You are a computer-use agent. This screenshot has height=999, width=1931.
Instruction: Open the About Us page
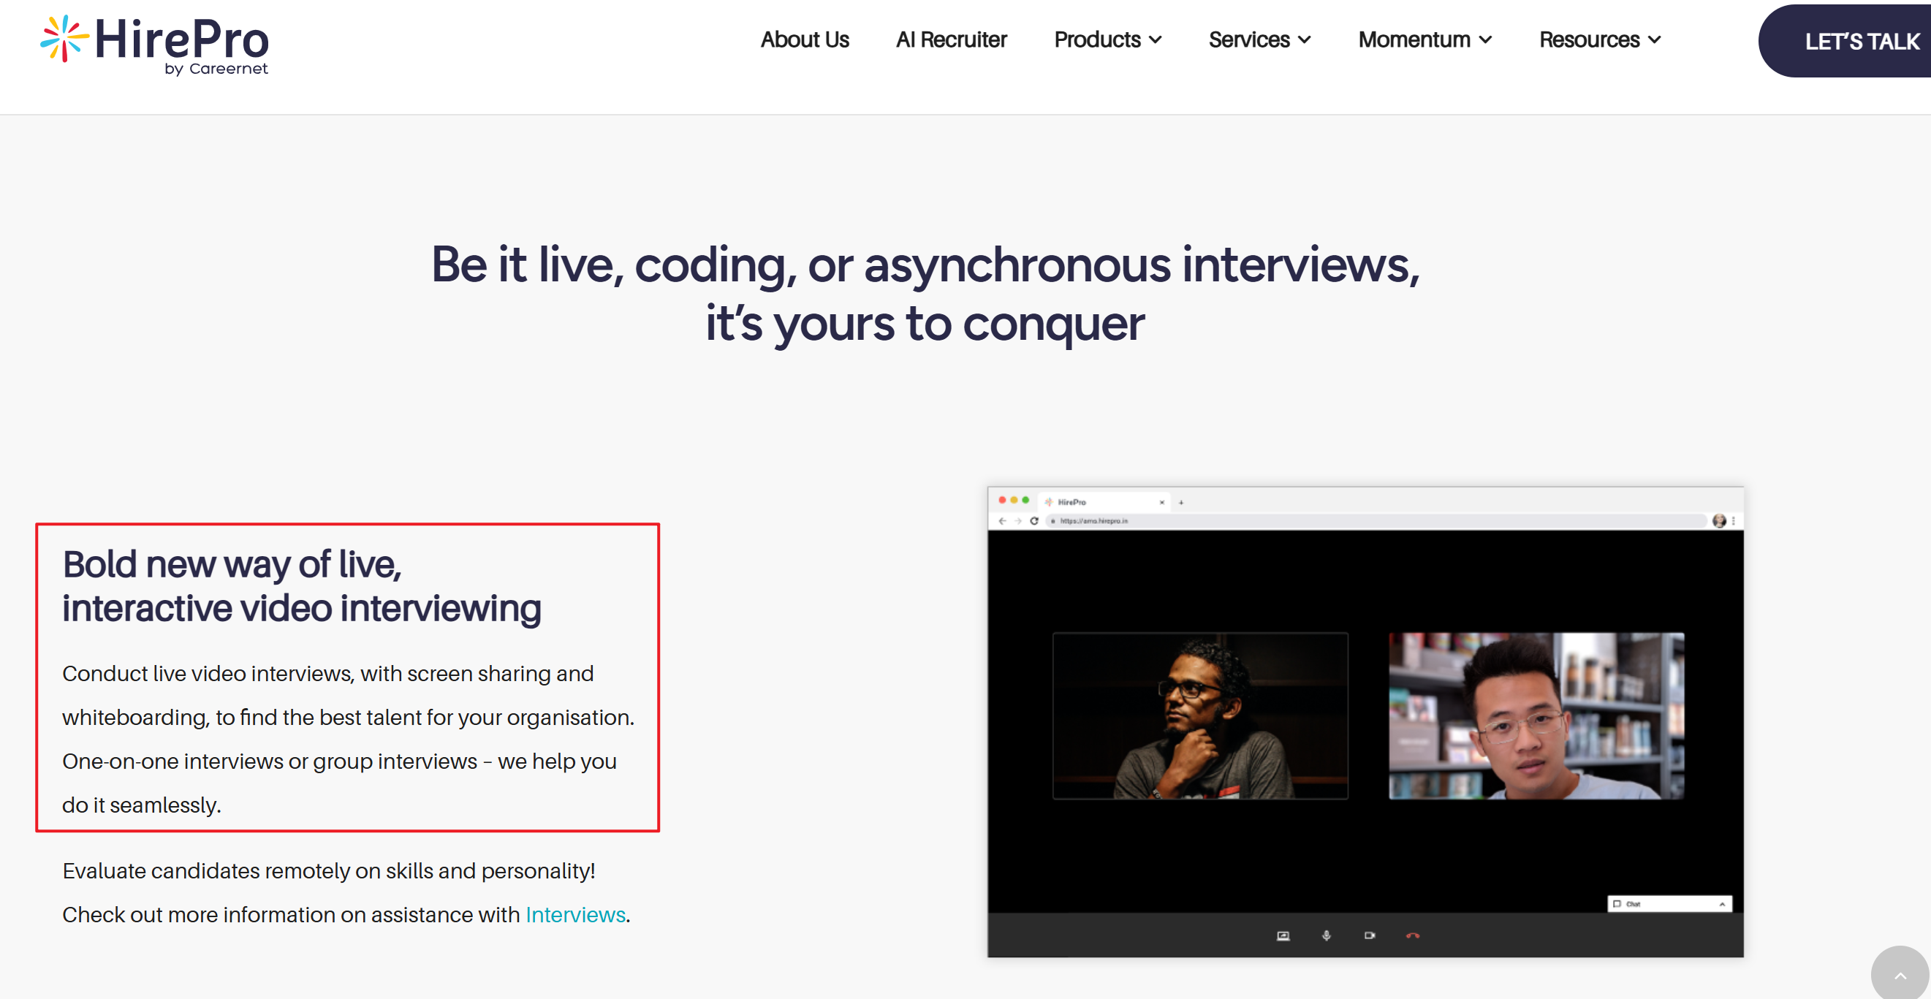[x=804, y=39]
